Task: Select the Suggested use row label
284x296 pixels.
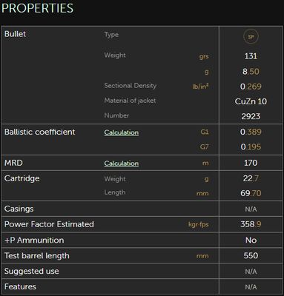Action: pyautogui.click(x=32, y=271)
